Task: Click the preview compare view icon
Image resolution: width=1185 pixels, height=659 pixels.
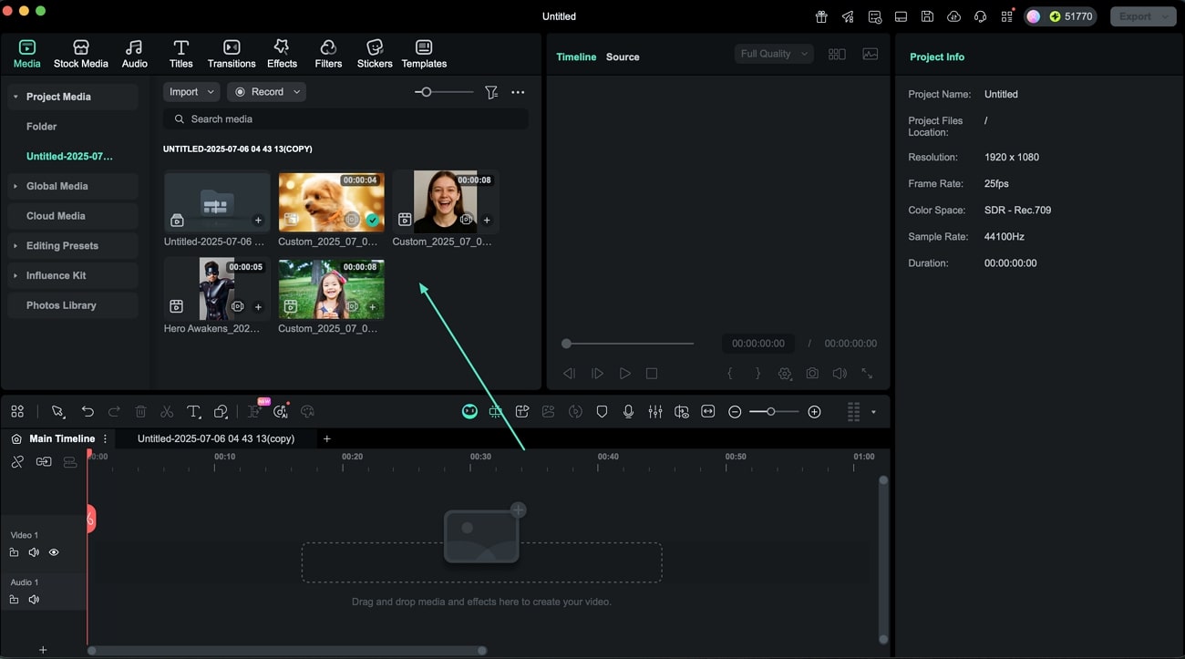Action: point(837,54)
